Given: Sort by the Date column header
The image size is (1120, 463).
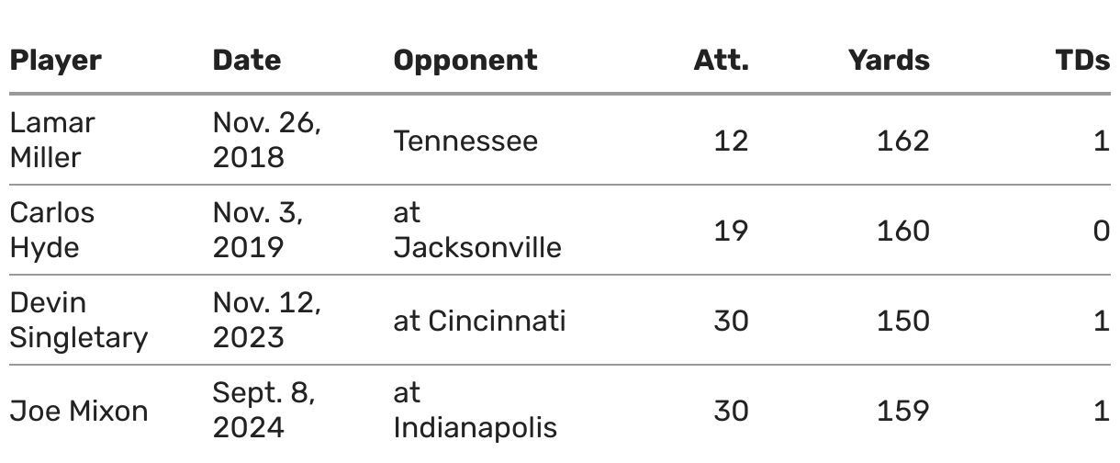Looking at the screenshot, I should [x=246, y=61].
